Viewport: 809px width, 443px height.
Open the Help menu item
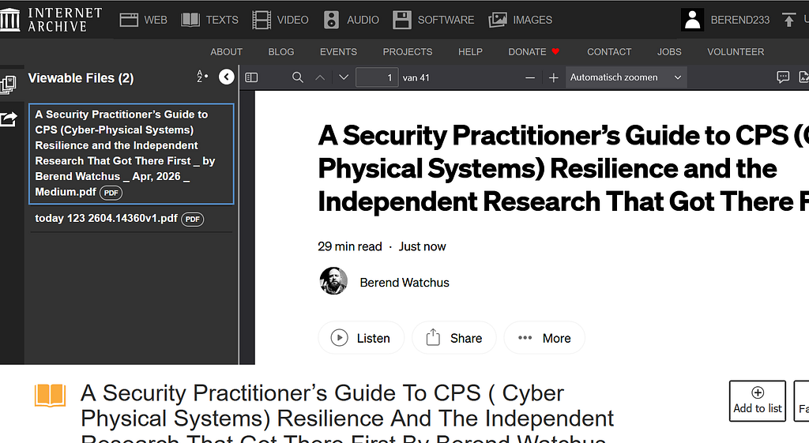coord(470,52)
